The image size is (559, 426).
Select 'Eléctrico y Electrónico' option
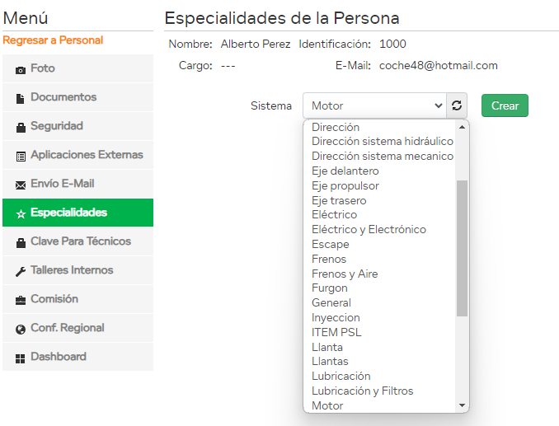tap(369, 229)
